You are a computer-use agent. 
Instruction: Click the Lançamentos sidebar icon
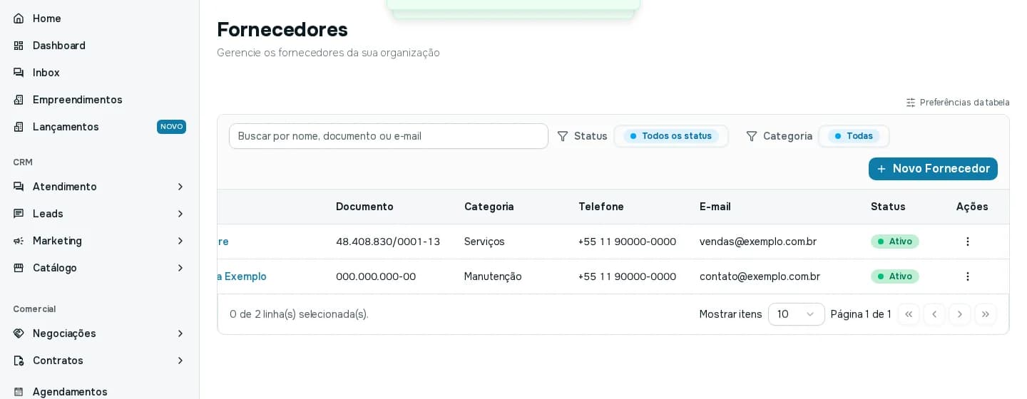(19, 127)
